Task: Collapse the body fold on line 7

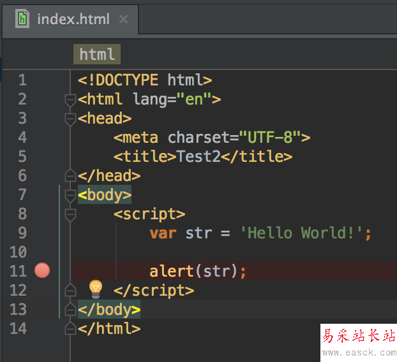Action: (70, 195)
